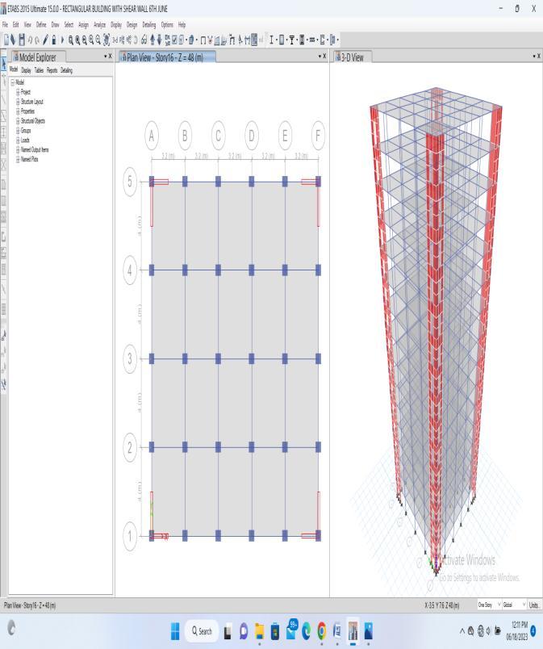Expand the Groups tree node
Image resolution: width=543 pixels, height=649 pixels.
(x=18, y=131)
